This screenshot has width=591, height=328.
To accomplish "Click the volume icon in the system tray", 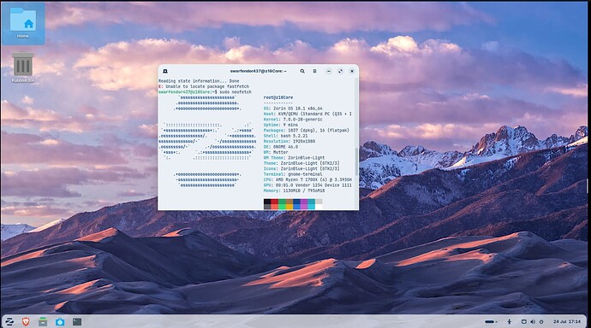I will pyautogui.click(x=533, y=322).
